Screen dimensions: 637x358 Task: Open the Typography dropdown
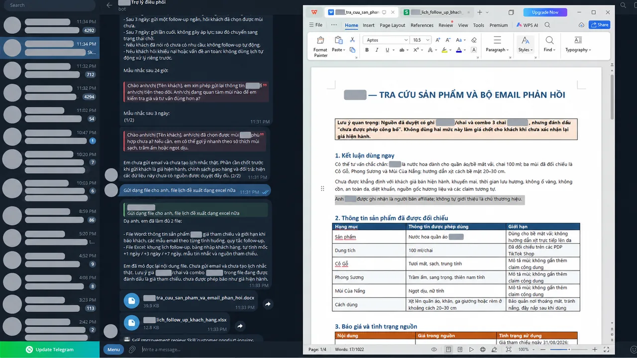coord(578,50)
